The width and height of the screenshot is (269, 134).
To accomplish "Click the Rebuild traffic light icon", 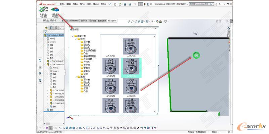I will [x=145, y=4].
